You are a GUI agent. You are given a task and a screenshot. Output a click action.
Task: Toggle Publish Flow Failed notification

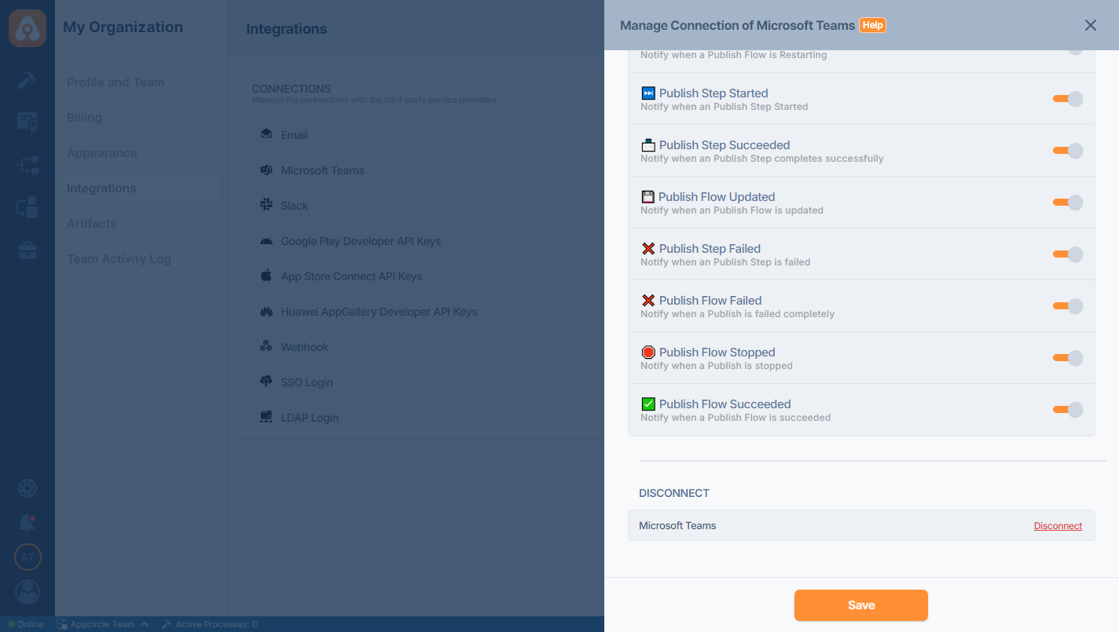tap(1068, 306)
